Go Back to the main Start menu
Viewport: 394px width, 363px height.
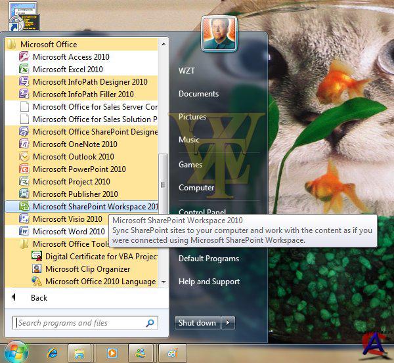tap(38, 298)
